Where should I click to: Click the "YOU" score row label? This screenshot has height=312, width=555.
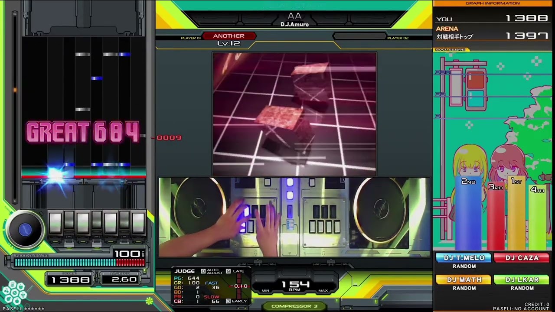tap(444, 19)
